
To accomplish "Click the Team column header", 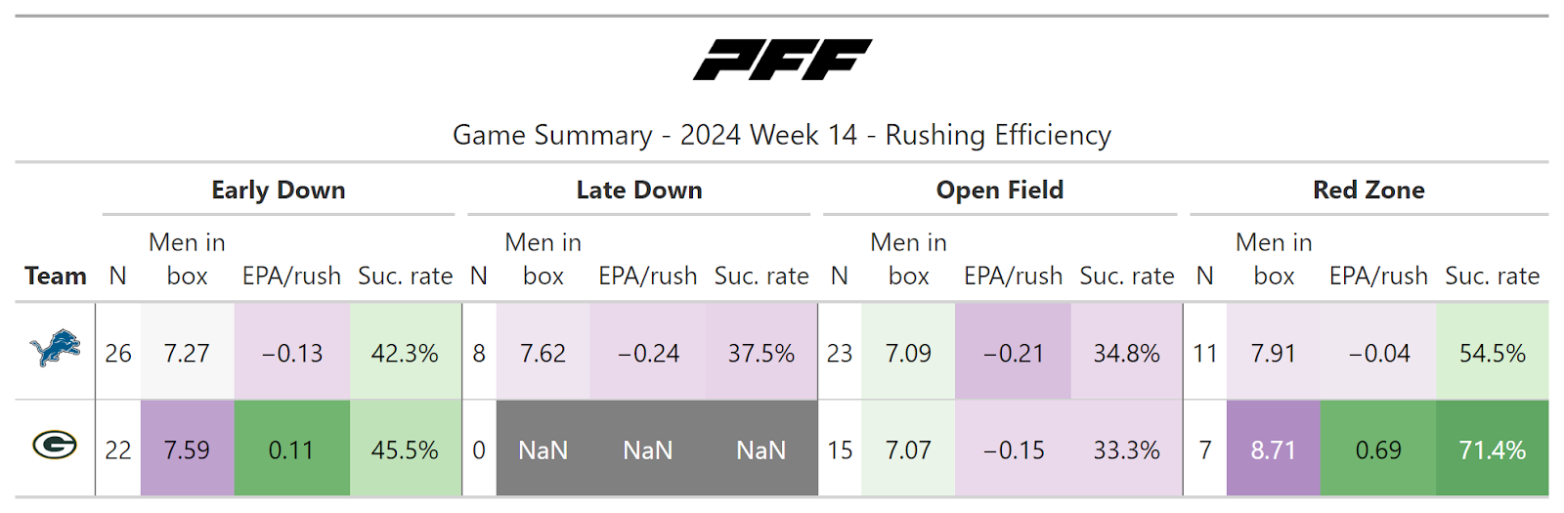I will coord(56,276).
